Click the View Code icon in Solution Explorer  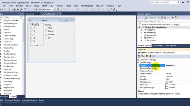click(169, 18)
